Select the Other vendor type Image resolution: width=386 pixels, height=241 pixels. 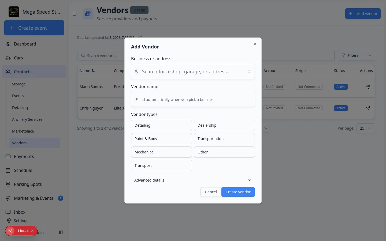pyautogui.click(x=224, y=152)
